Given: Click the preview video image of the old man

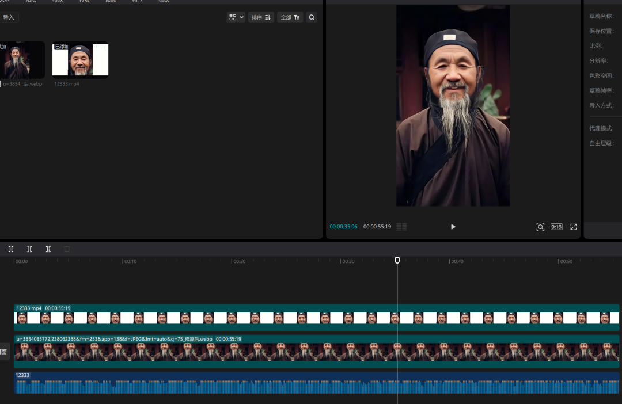Looking at the screenshot, I should [453, 105].
